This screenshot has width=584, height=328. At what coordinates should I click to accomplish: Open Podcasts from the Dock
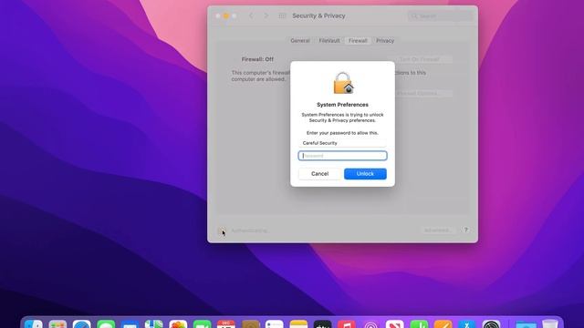click(x=370, y=324)
